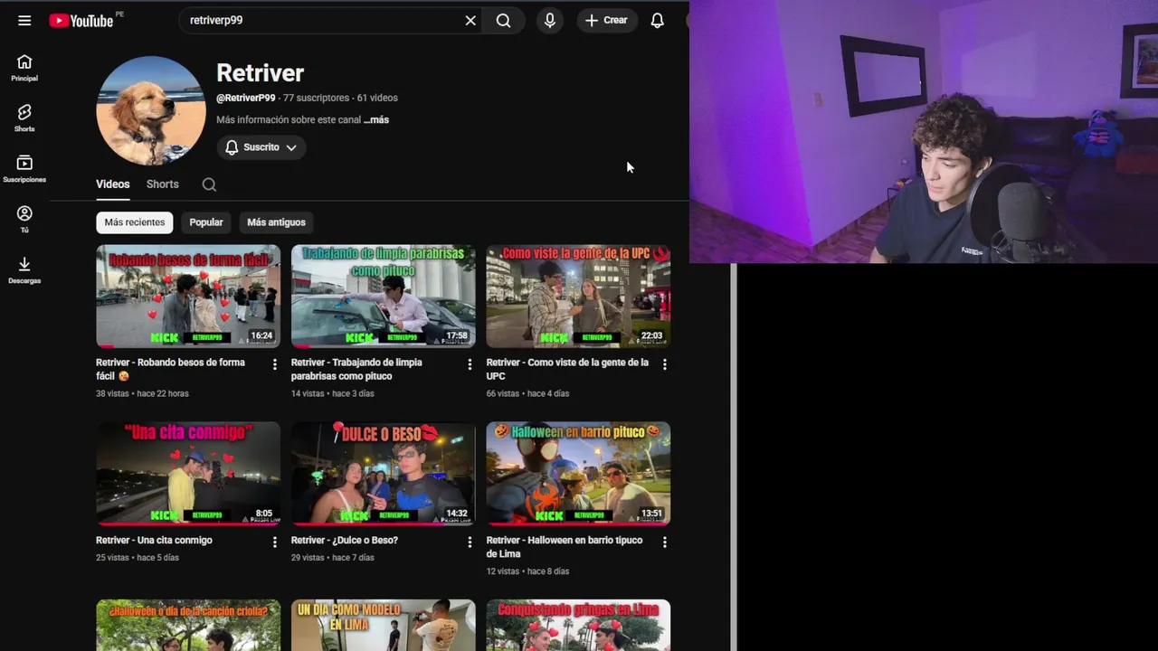1158x651 pixels.
Task: Open the Crear button
Action: pos(607,20)
